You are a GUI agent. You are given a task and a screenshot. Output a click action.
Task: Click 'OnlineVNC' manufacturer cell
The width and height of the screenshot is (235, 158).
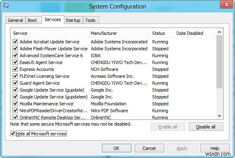click(x=101, y=117)
